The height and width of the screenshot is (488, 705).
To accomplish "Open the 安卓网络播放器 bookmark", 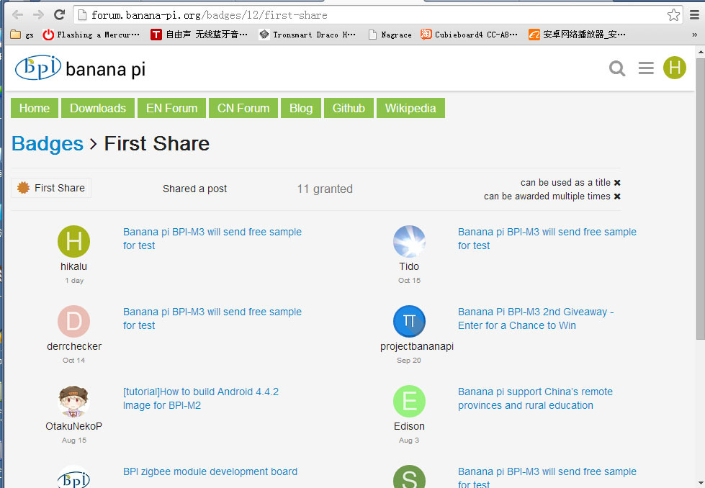I will click(x=578, y=35).
